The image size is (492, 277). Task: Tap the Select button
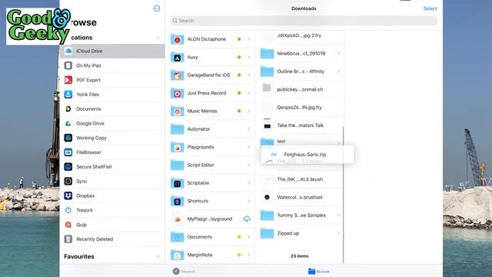click(x=430, y=8)
